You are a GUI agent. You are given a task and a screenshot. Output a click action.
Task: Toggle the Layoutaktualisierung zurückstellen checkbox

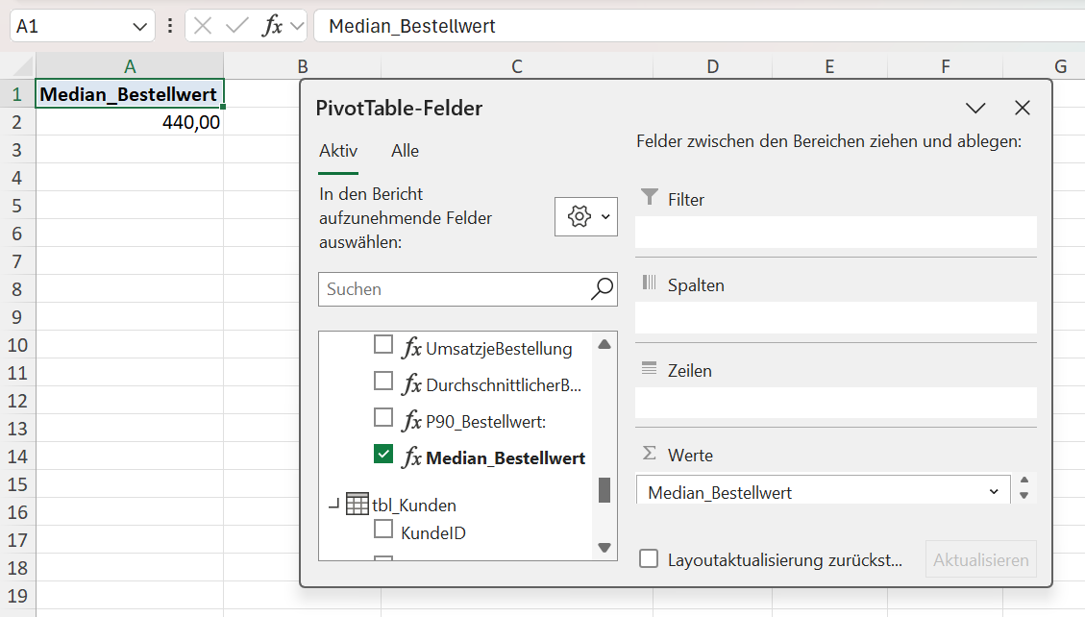[x=650, y=559]
